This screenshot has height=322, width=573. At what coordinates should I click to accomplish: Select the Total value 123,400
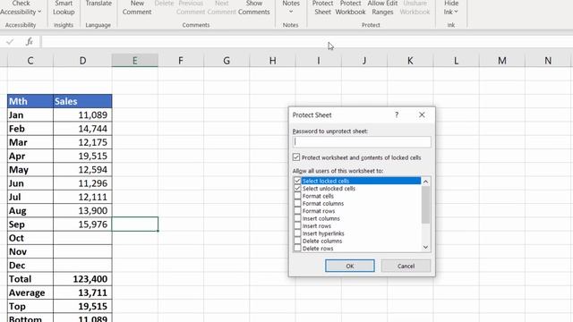point(82,279)
